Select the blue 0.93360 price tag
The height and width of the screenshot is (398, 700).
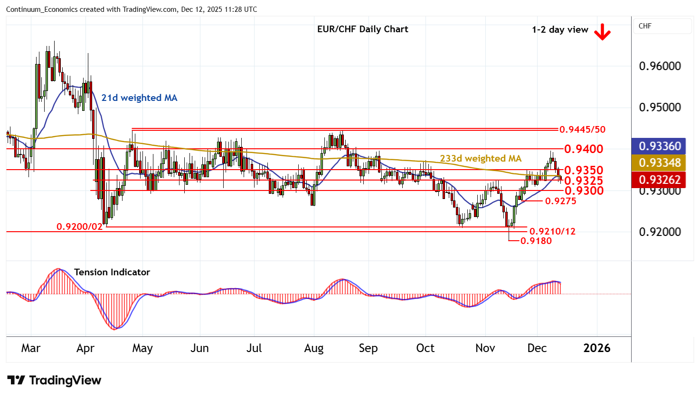[x=662, y=146]
